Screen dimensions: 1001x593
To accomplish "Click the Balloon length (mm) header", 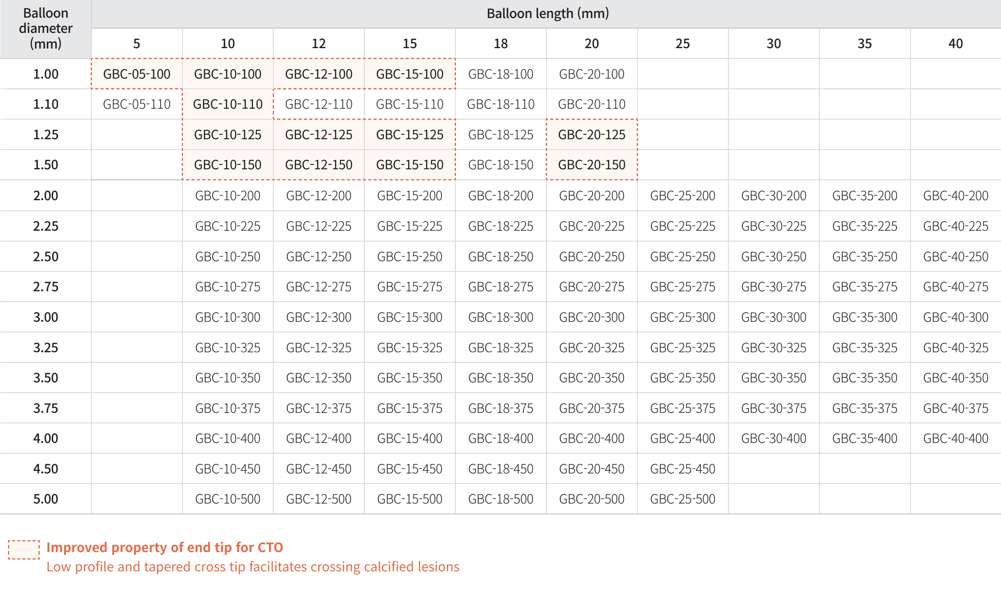I will 547,14.
